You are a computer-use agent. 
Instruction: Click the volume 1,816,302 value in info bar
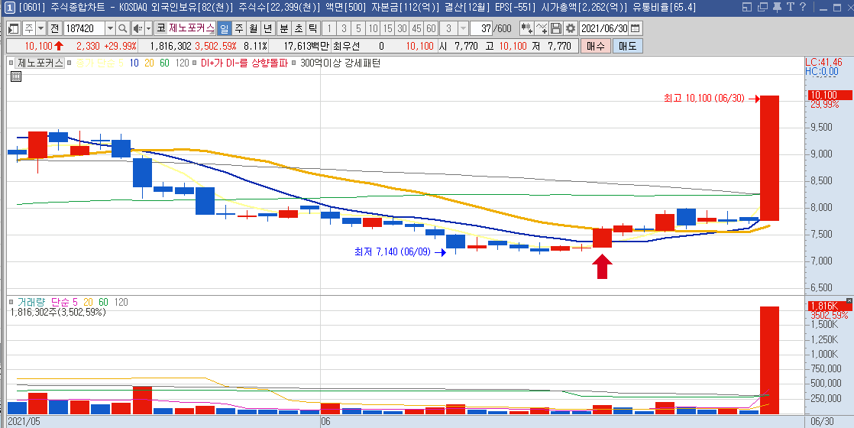170,47
